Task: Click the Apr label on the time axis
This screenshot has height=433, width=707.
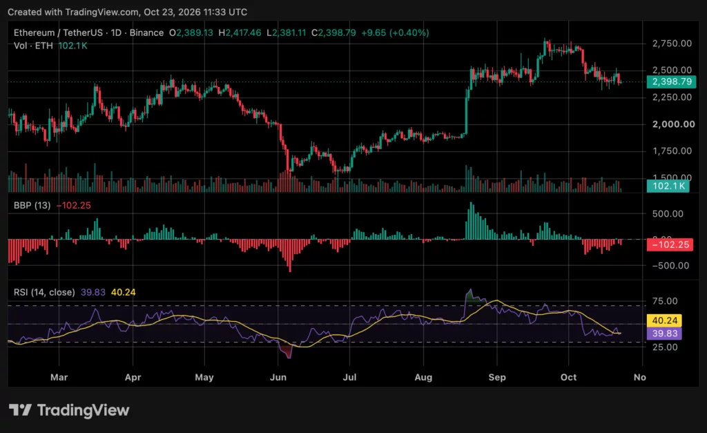Action: [133, 377]
